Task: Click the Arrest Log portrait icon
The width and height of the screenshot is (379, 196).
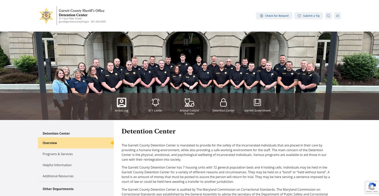Action: click(122, 102)
